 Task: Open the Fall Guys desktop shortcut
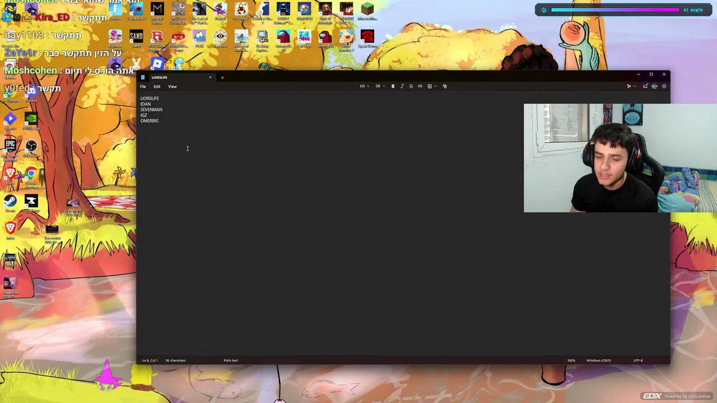(304, 39)
